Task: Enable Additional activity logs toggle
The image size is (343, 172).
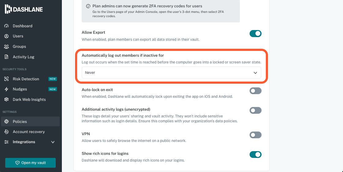Action: 255,110
